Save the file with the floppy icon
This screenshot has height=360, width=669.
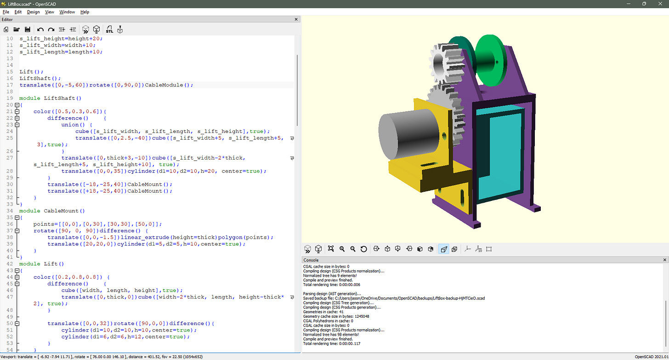point(28,29)
